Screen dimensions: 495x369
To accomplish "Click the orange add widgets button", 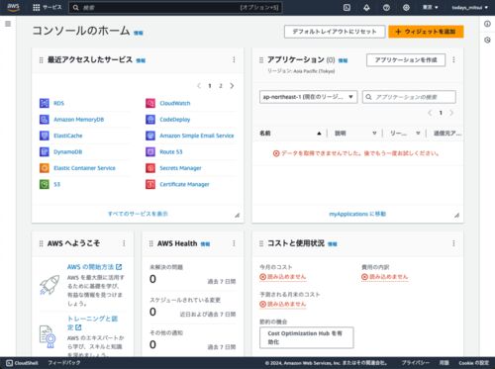I will (x=426, y=32).
